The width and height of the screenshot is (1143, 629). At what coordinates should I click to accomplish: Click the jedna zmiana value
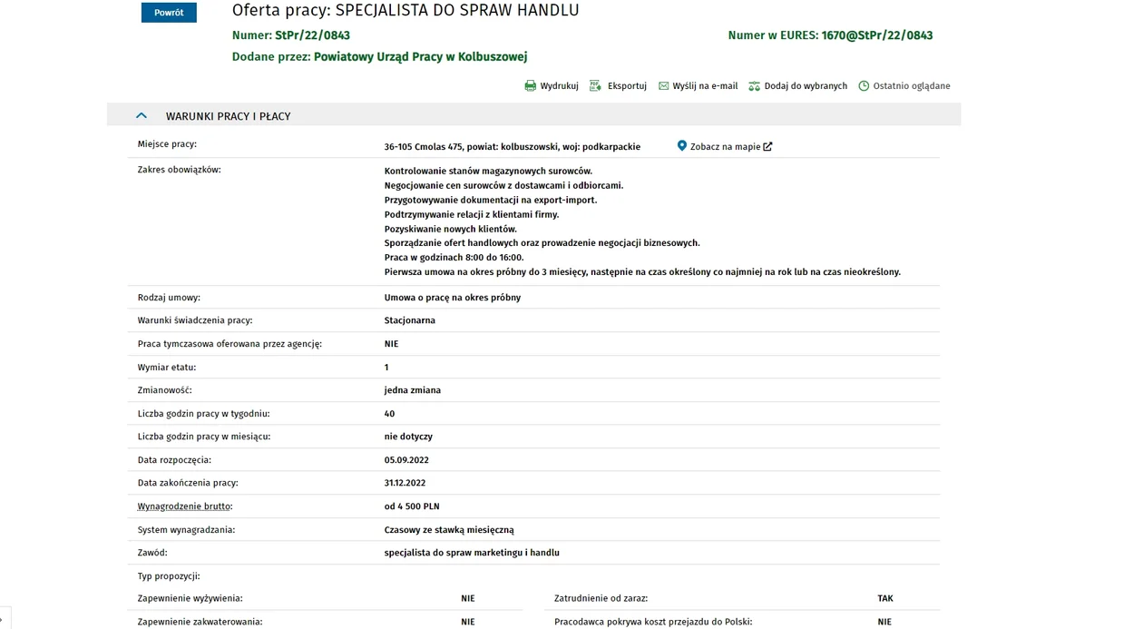413,390
